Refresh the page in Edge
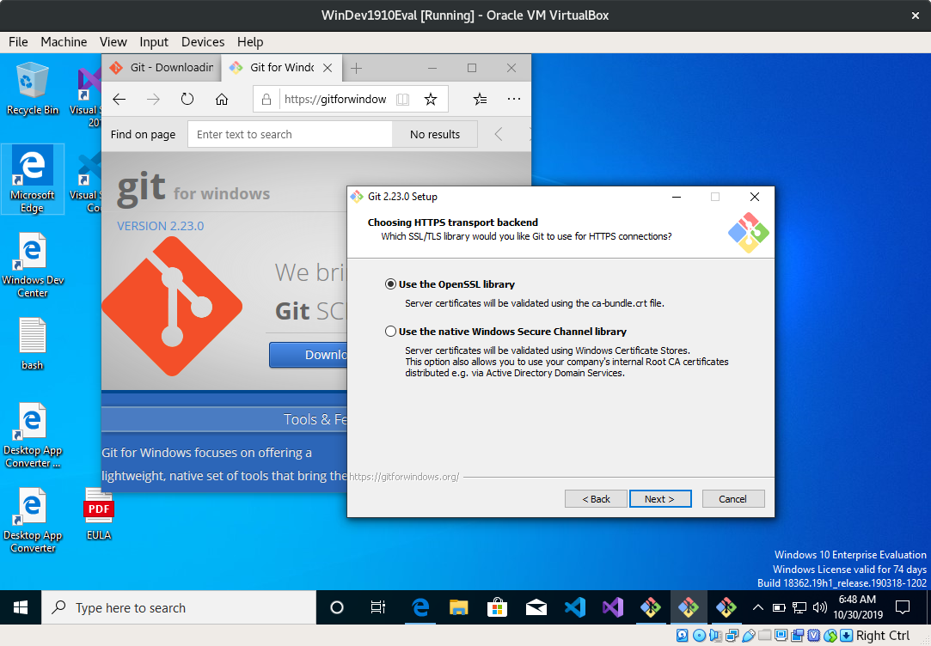Screen dimensions: 931x646 (187, 99)
